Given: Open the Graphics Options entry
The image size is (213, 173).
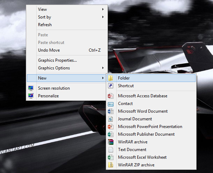Looking at the screenshot, I should 67,68.
